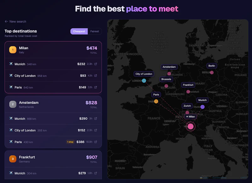
Task: Click the Frankfurt map label
Action: (x=188, y=85)
